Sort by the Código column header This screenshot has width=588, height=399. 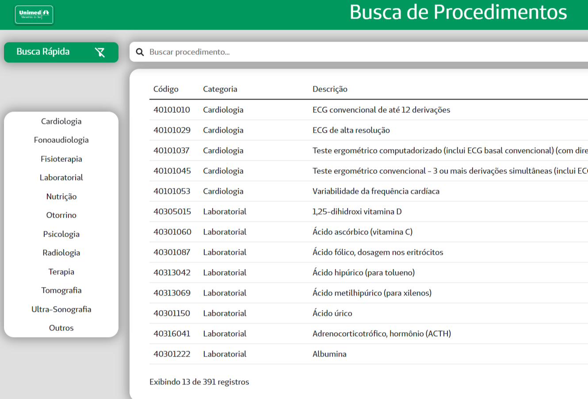point(166,89)
